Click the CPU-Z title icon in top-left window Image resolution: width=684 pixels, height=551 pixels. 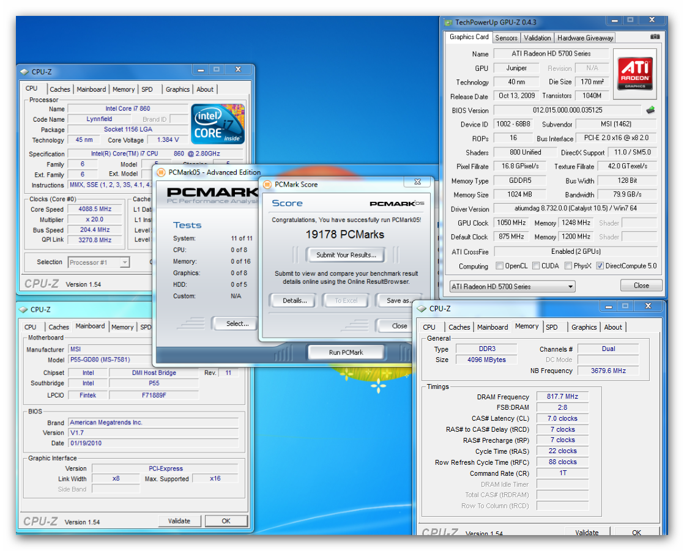point(24,72)
